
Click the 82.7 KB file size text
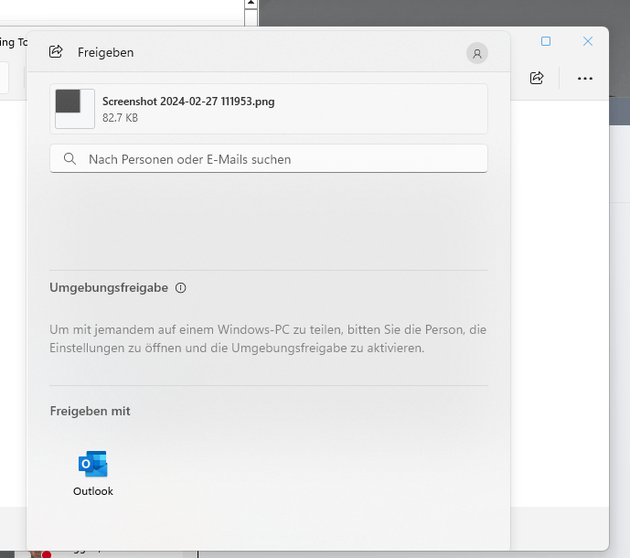120,118
